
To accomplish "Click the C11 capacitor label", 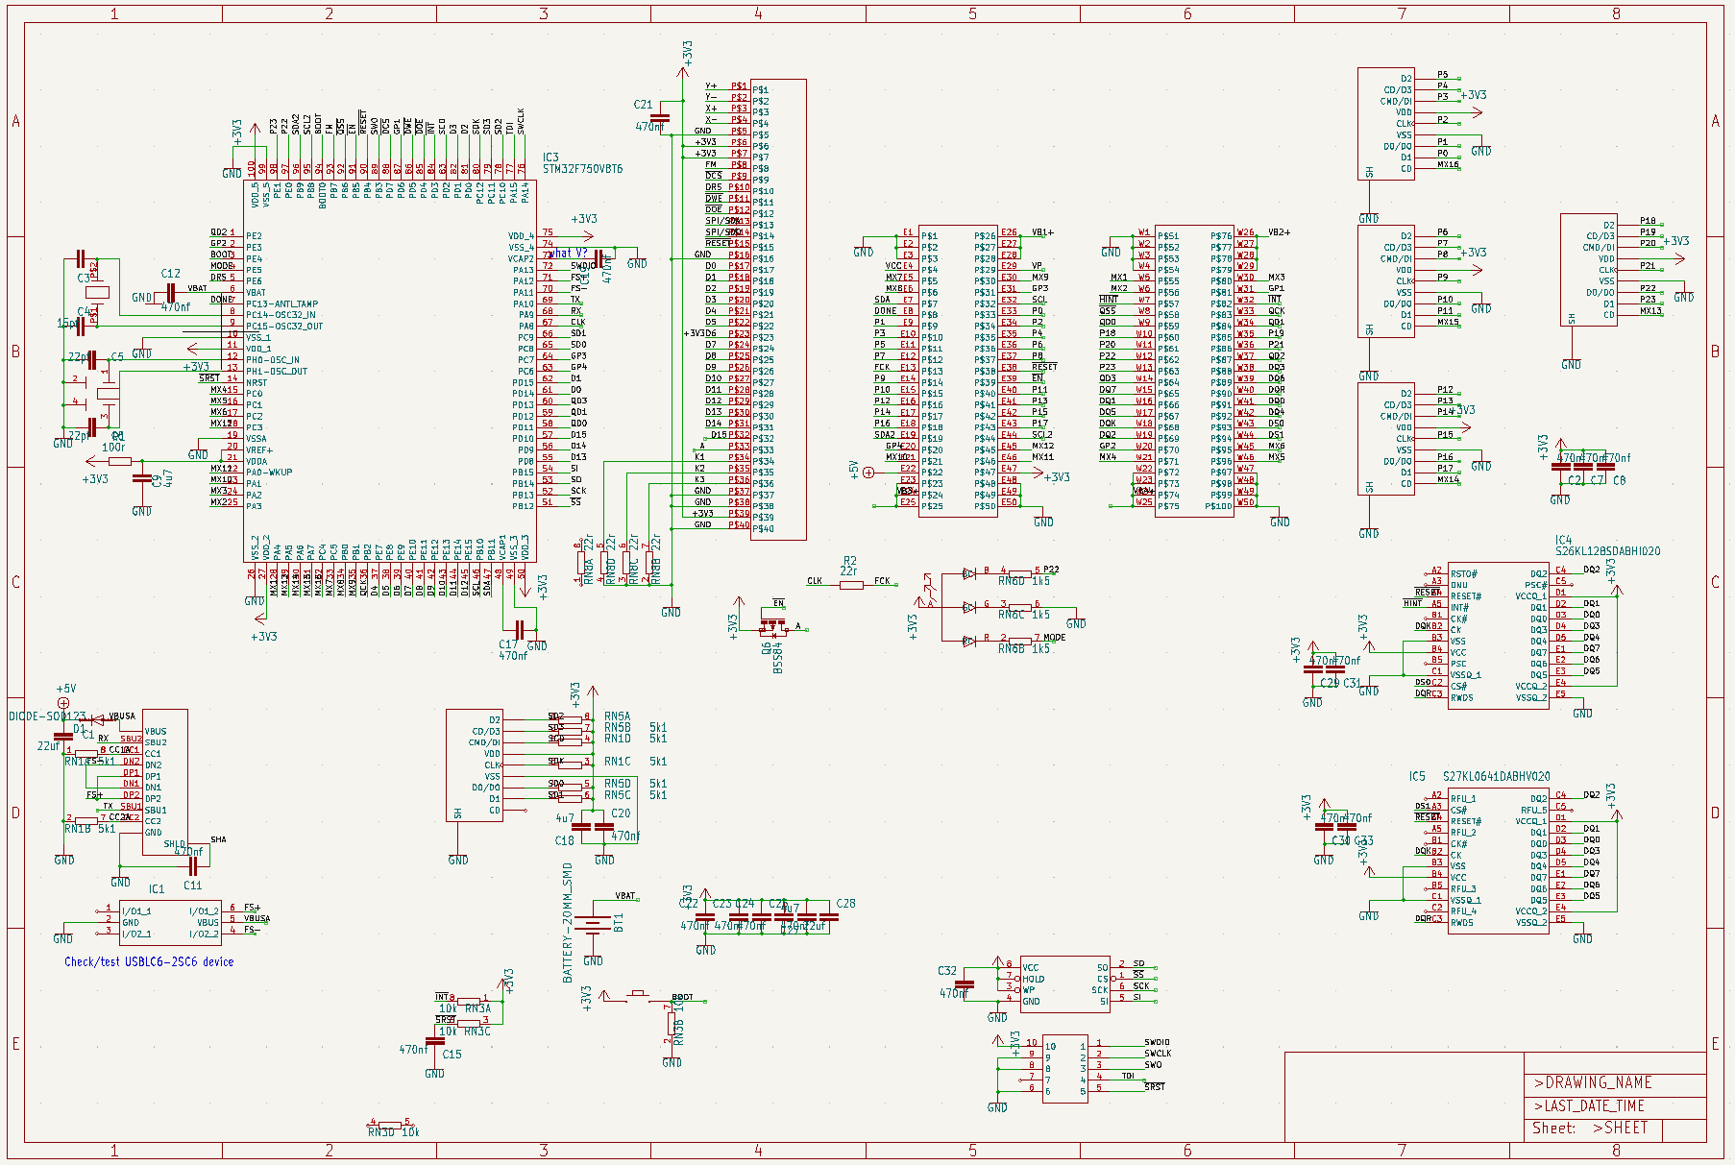I will point(192,886).
